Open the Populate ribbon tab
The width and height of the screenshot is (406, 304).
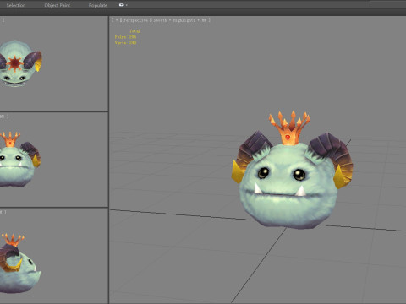(x=98, y=5)
